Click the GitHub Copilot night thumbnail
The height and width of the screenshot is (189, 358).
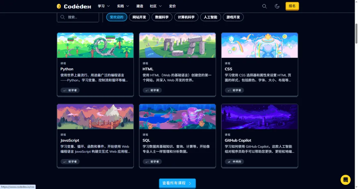tap(260, 116)
